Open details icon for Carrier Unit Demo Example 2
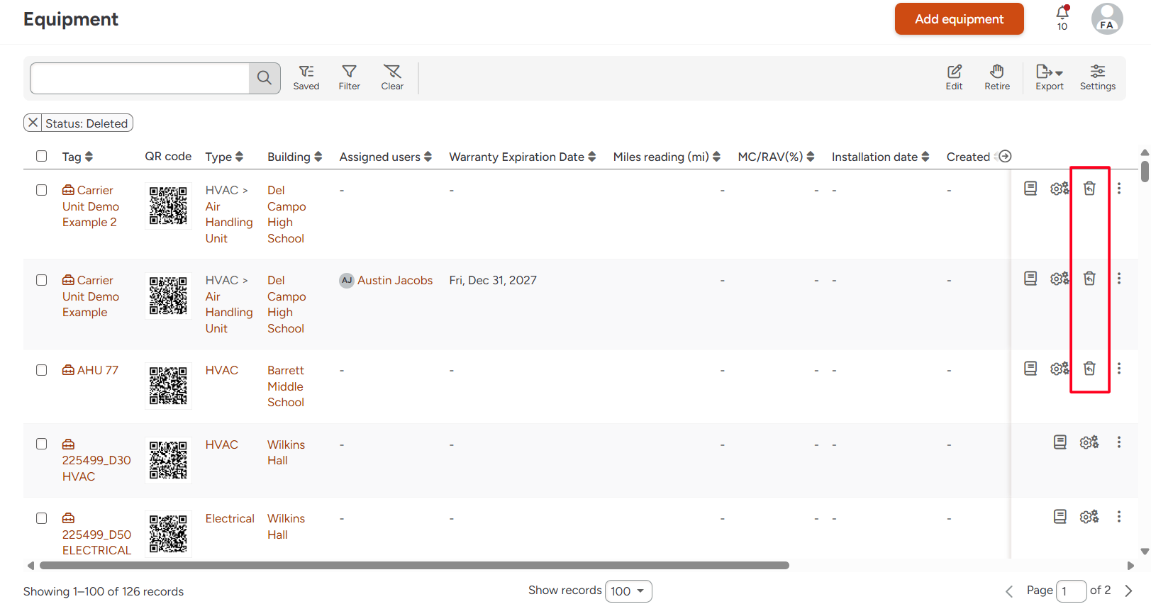 coord(1030,189)
